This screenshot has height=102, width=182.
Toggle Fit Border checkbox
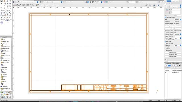pyautogui.click(x=165, y=49)
